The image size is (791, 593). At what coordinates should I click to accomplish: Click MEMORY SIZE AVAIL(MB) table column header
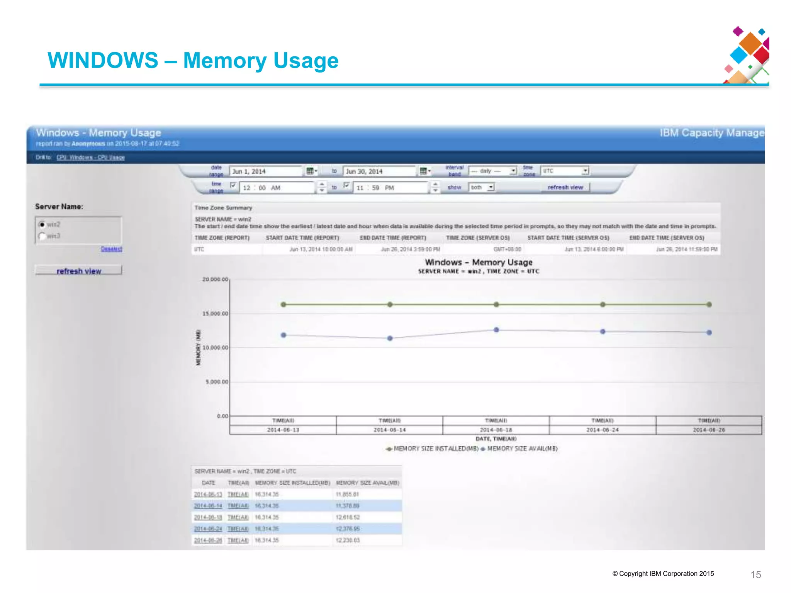(x=368, y=483)
